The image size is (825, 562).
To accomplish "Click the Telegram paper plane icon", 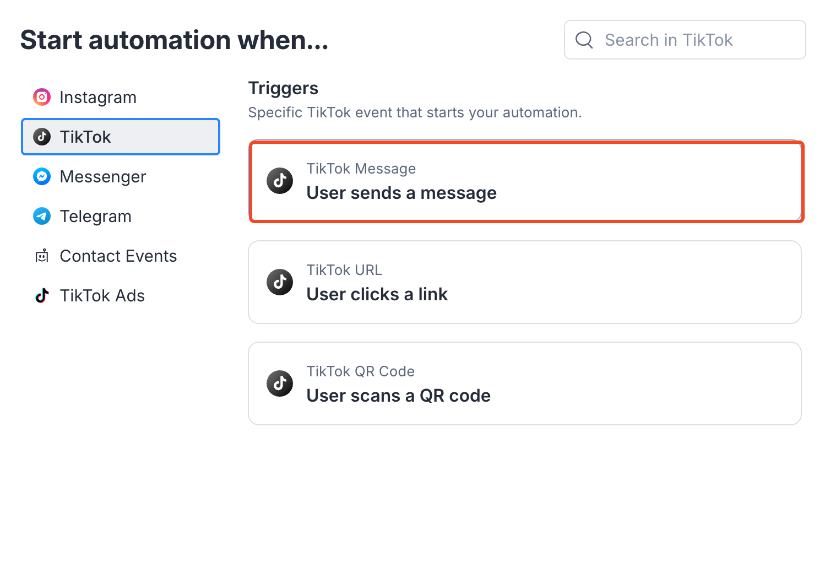I will (x=42, y=216).
